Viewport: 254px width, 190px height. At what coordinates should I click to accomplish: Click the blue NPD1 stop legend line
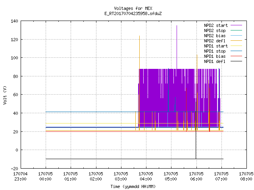pos(236,51)
